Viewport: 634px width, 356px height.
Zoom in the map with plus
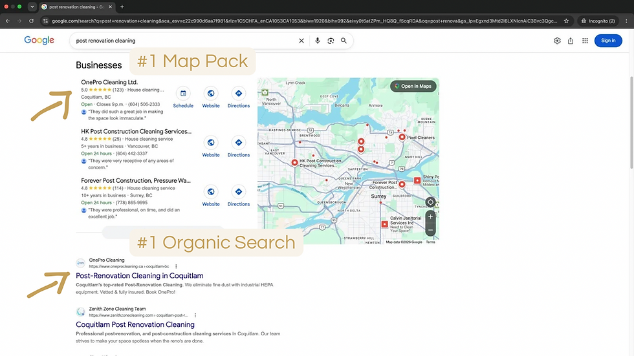[x=431, y=216]
